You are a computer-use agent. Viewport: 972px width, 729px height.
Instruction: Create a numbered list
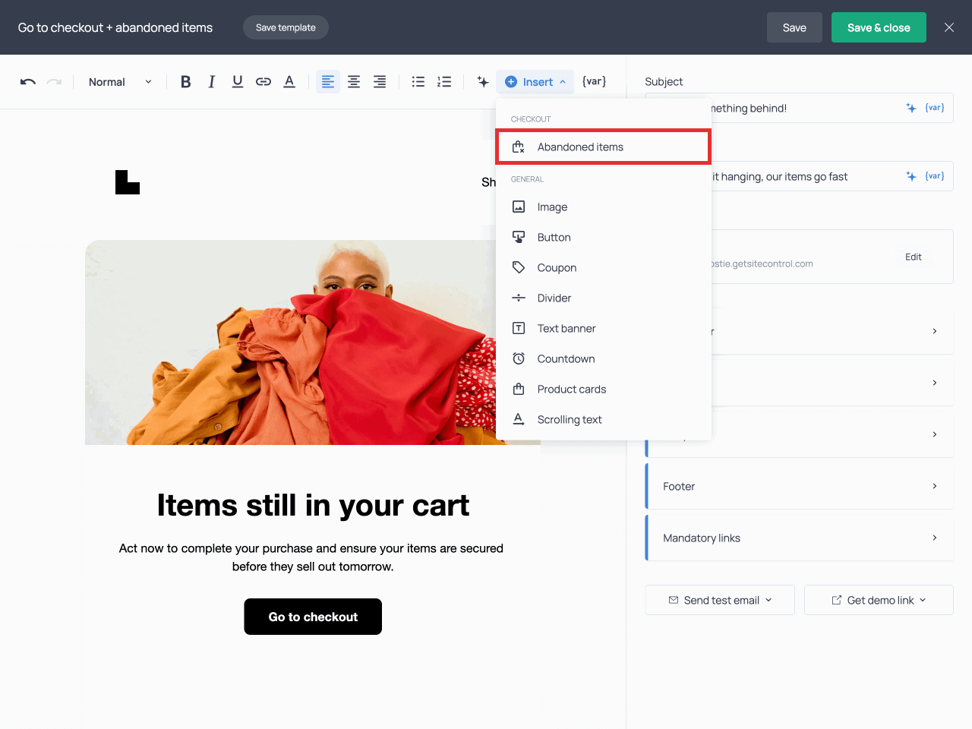(x=444, y=82)
